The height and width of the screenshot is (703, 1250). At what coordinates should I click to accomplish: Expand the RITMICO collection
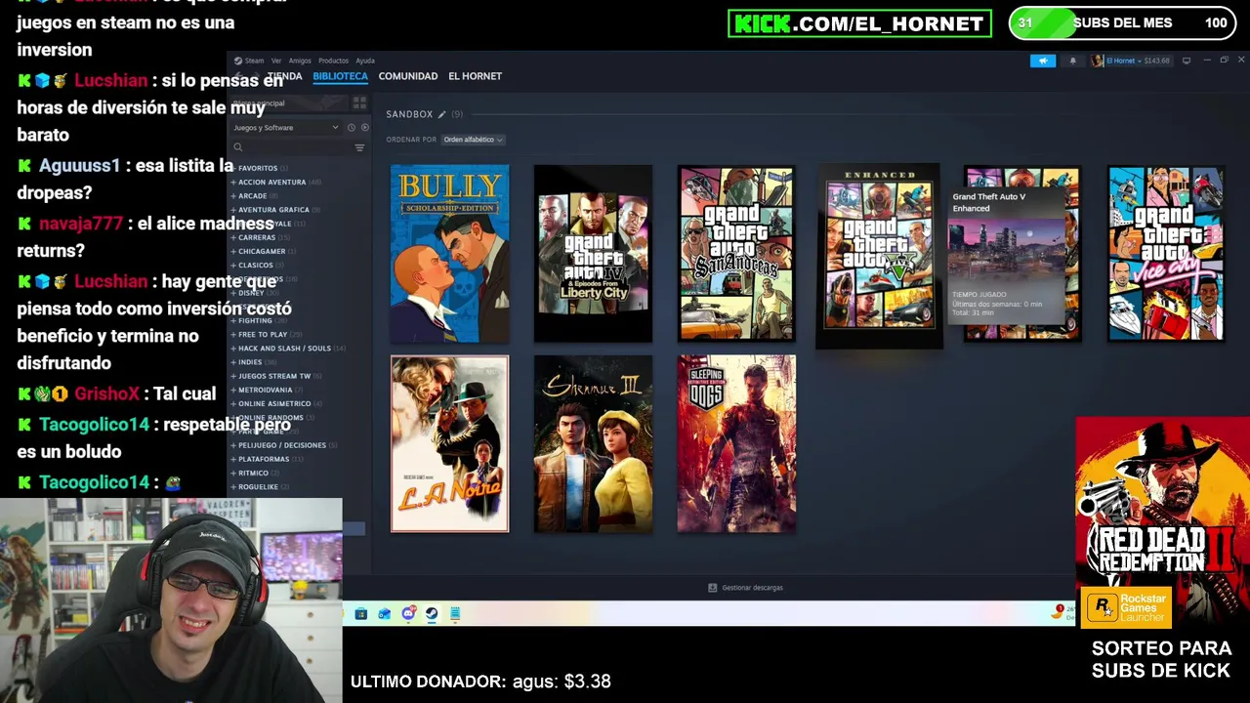(255, 473)
